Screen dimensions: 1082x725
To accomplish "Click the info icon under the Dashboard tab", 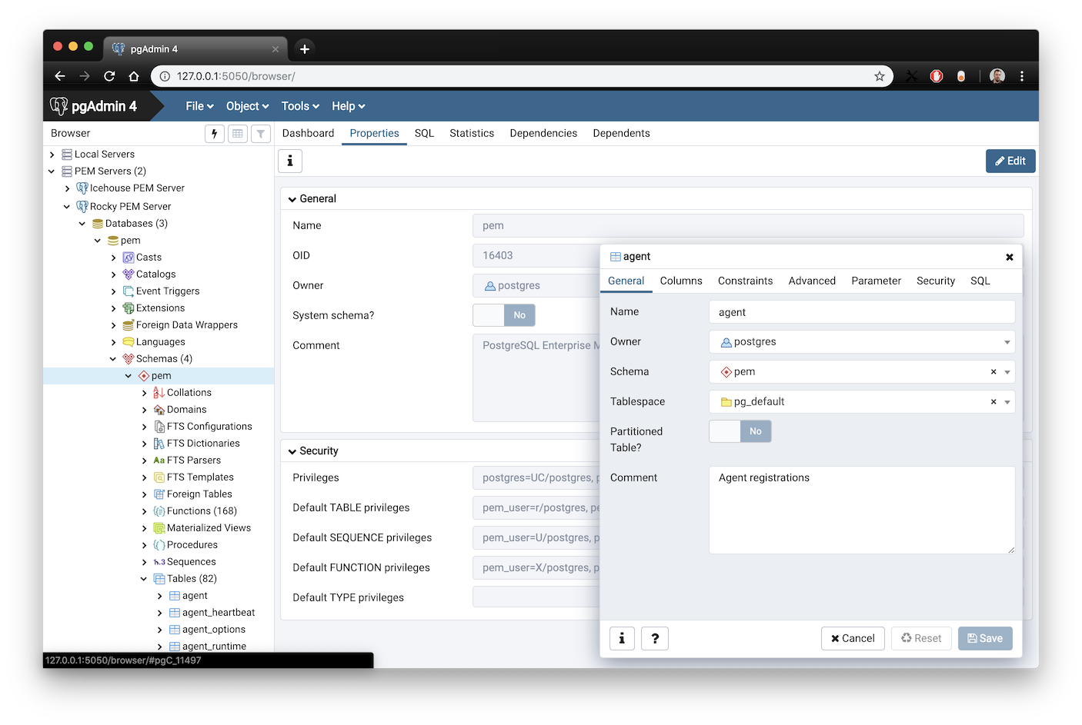I will [290, 161].
